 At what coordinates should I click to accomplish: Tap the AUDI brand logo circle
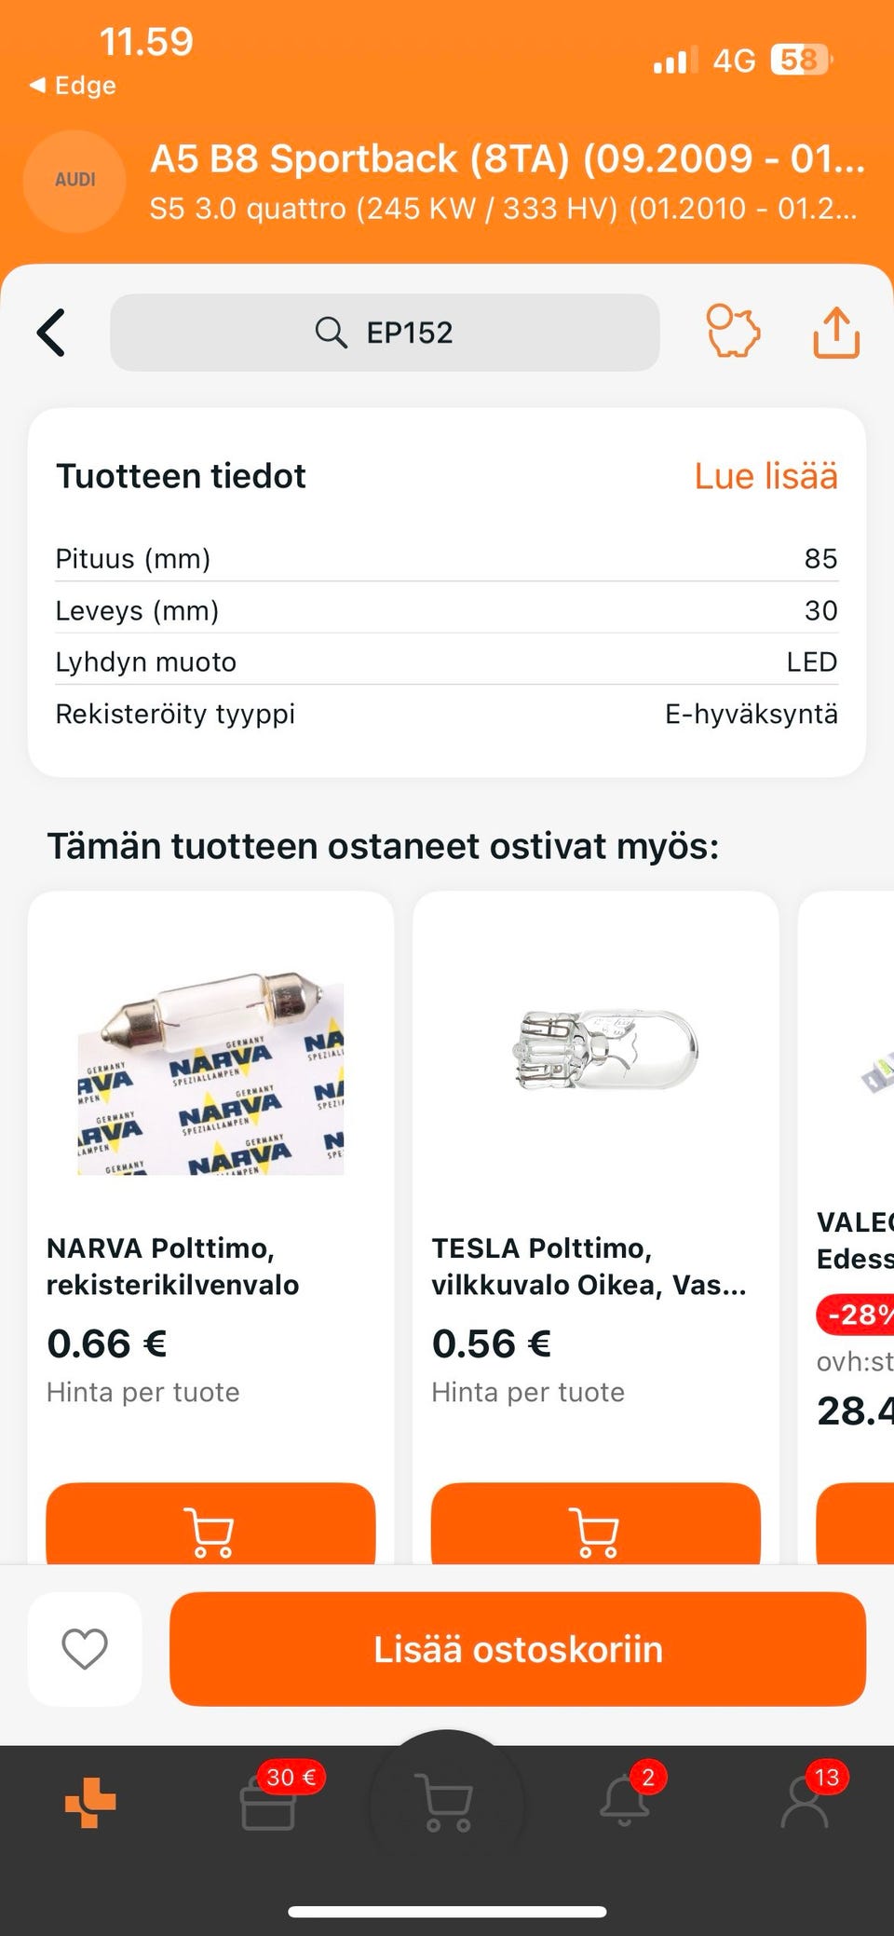(x=74, y=181)
